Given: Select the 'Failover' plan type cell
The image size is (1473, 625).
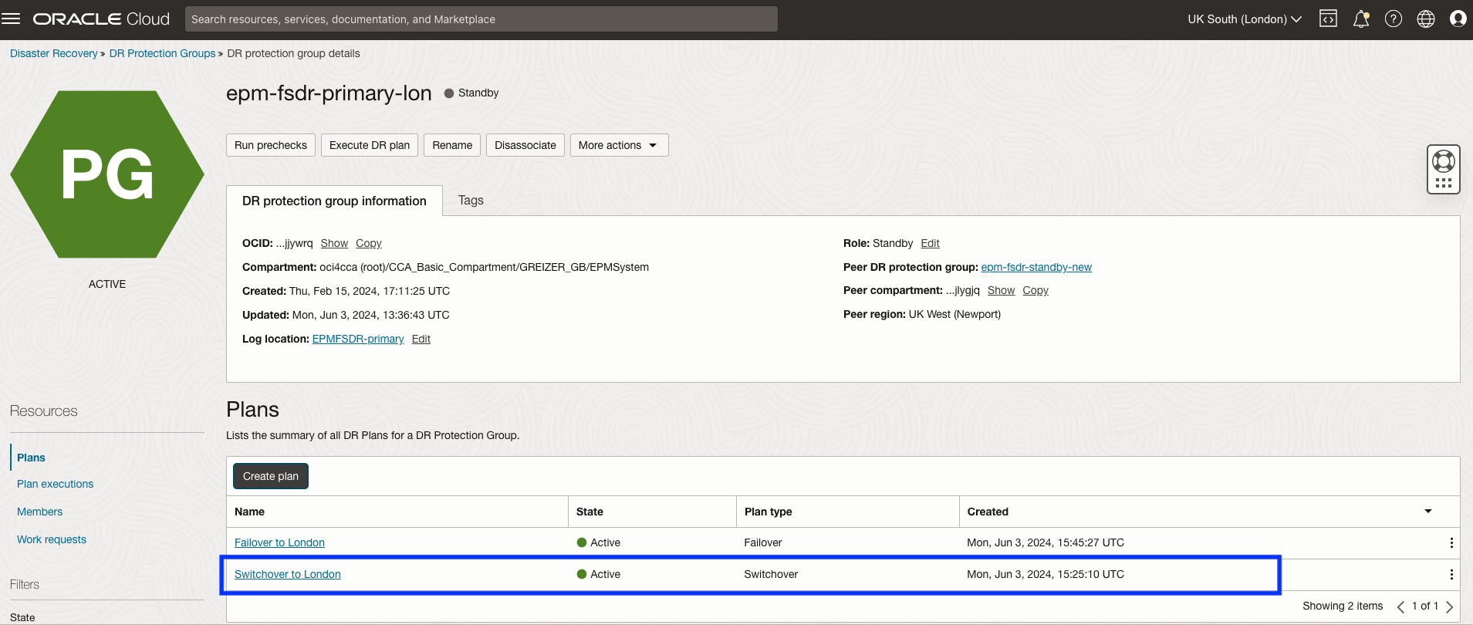Looking at the screenshot, I should tap(763, 542).
